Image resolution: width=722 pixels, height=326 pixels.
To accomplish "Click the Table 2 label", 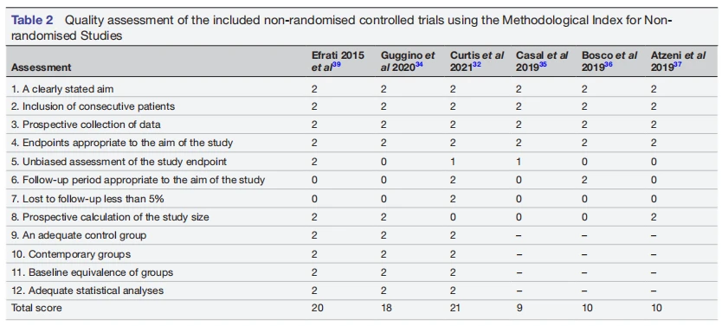I will click(32, 20).
